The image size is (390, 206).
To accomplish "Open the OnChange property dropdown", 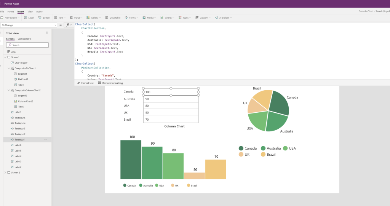I will click(29, 25).
